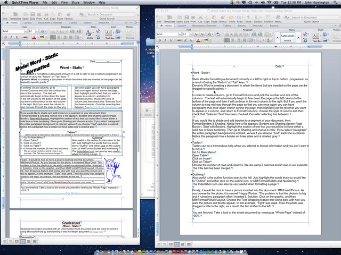The width and height of the screenshot is (341, 255).
Task: Click Cut scissors icon in left window
Action: (x=46, y=14)
